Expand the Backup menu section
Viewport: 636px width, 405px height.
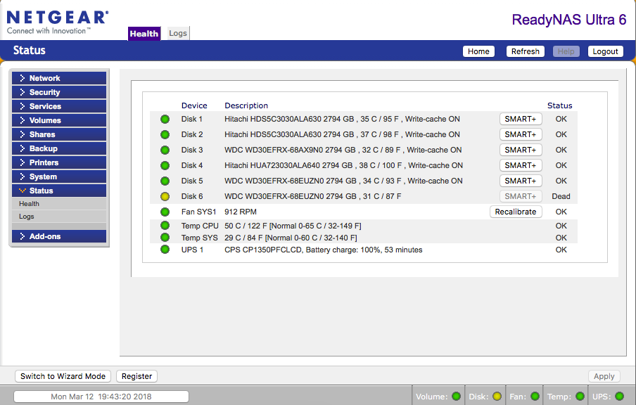point(59,148)
